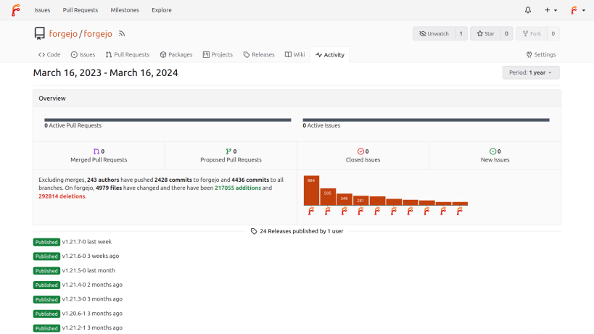The image size is (594, 334).
Task: Switch to the Wiki tab
Action: pyautogui.click(x=294, y=54)
